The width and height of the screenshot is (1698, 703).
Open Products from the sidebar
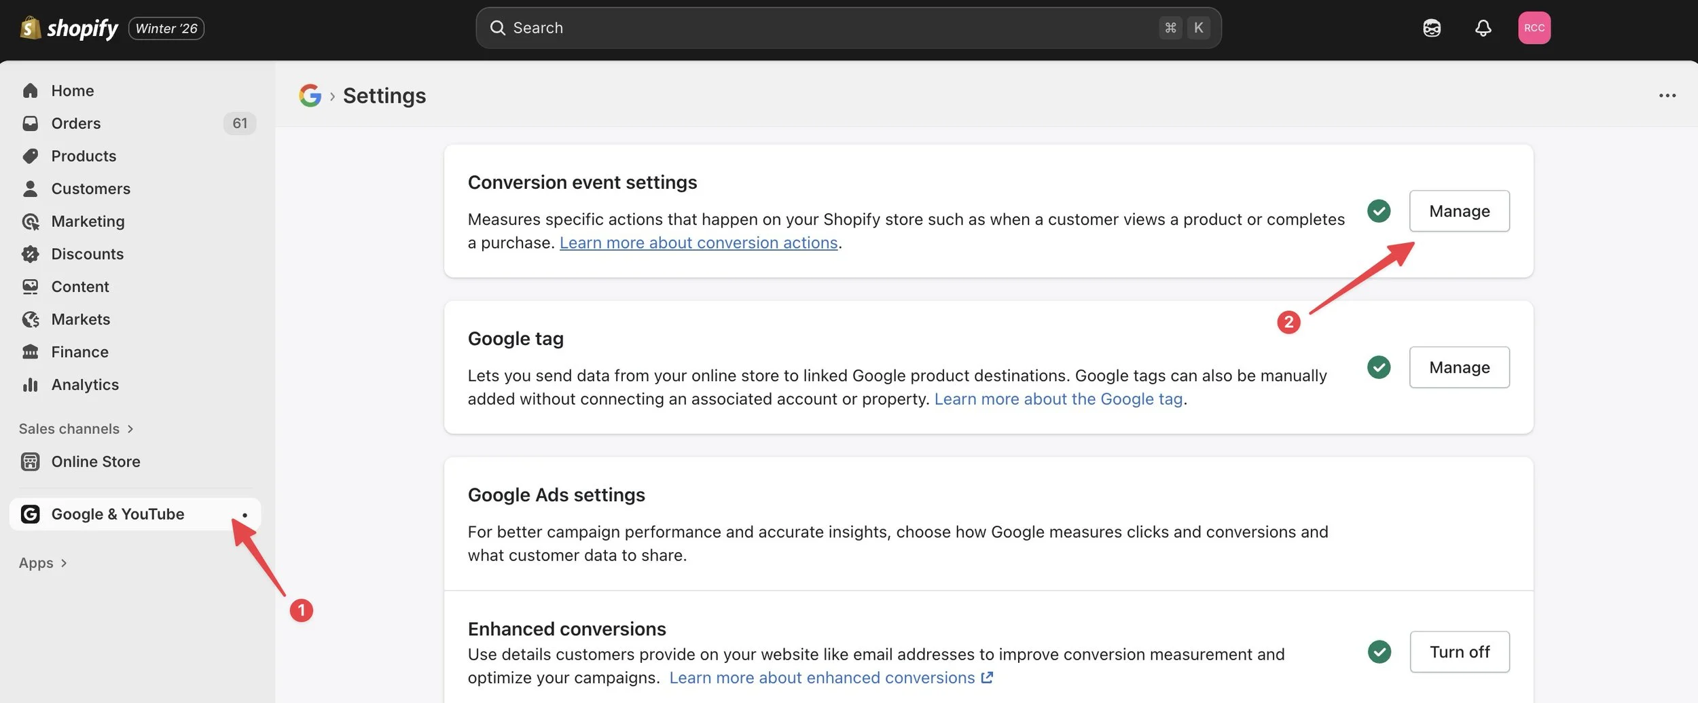[31, 156]
